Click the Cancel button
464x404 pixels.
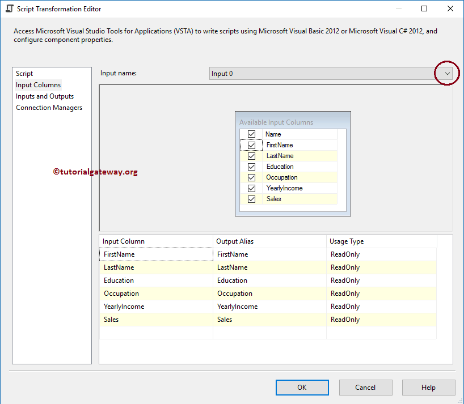click(365, 387)
